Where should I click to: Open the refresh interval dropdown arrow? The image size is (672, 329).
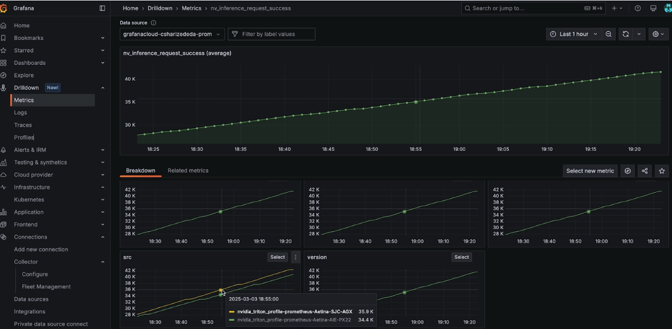639,34
